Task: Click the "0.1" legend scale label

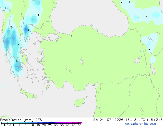Action: pyautogui.click(x=3, y=125)
